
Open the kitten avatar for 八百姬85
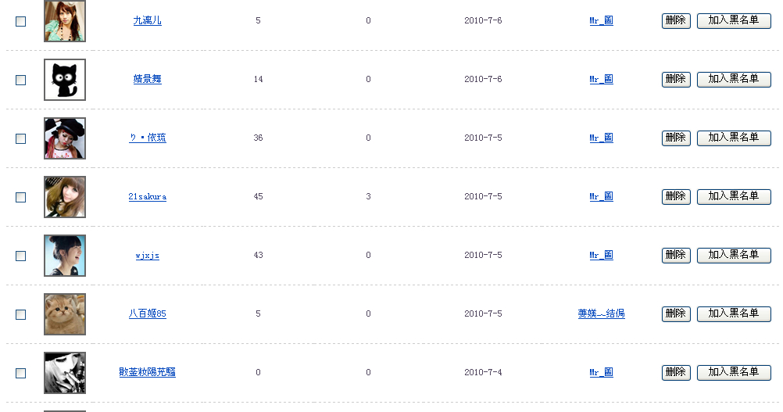[x=65, y=314]
